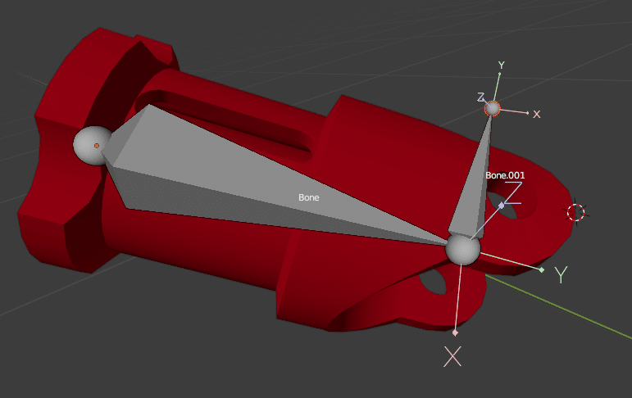Click the large pink X axis label
632x398 pixels.
pyautogui.click(x=452, y=356)
